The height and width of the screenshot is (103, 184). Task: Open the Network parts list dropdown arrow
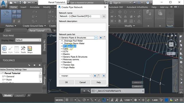click(96, 37)
